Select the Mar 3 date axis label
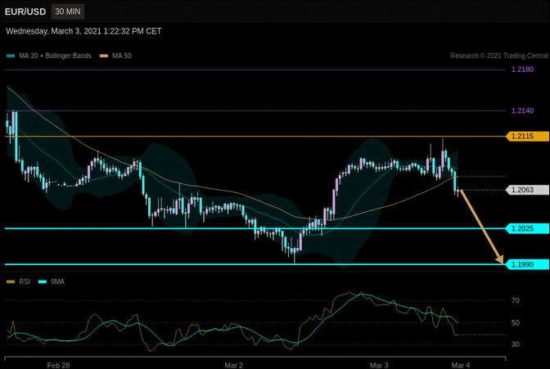 click(379, 365)
